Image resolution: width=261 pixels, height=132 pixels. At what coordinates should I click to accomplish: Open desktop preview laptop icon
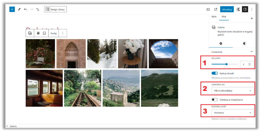click(208, 9)
